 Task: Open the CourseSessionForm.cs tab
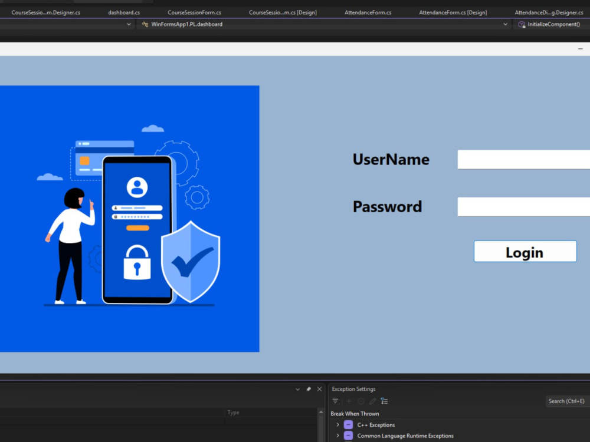pyautogui.click(x=194, y=12)
